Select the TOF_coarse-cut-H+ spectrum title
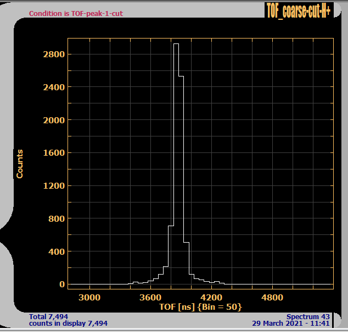348x334 pixels. click(299, 10)
